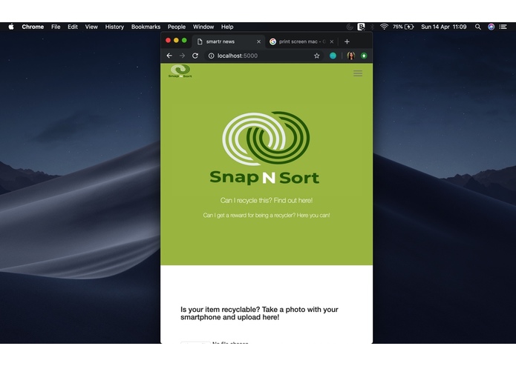Open the Edit menu
This screenshot has width=516, height=366.
pos(73,27)
